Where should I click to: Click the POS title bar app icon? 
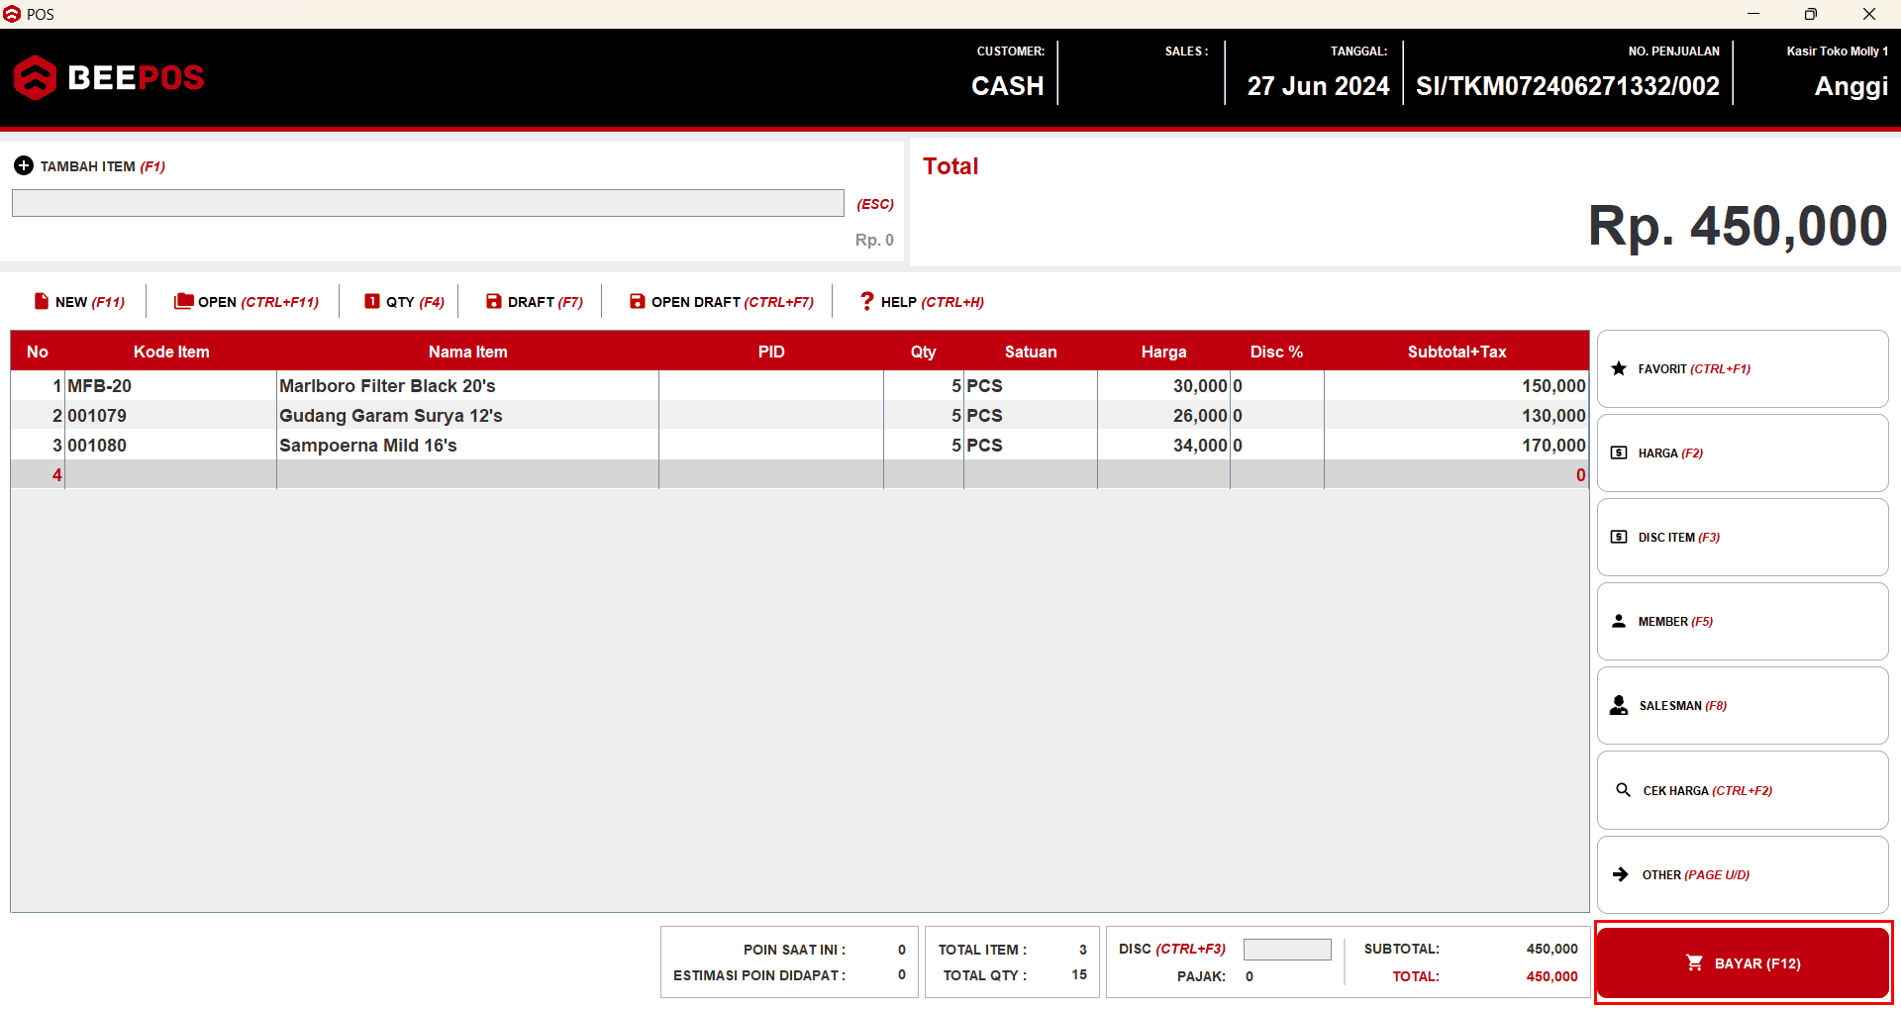[12, 14]
